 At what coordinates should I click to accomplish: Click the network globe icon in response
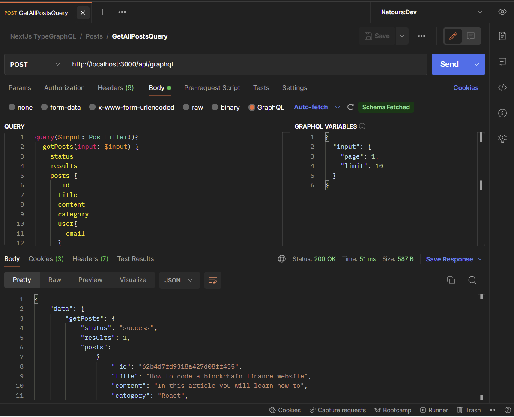(x=282, y=259)
